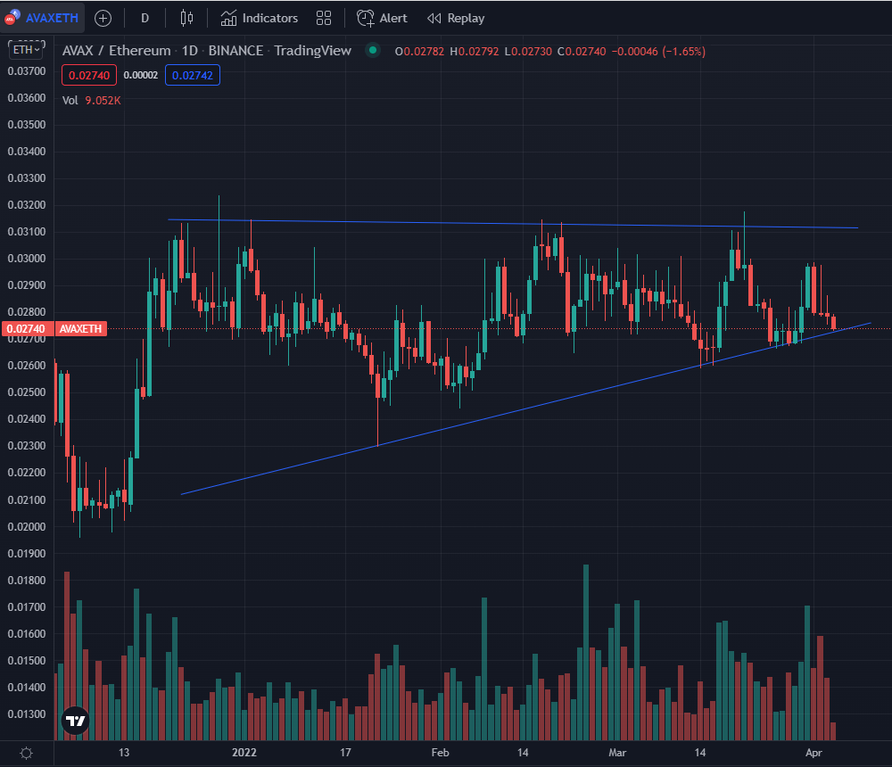
Task: Click the TradingView logo on chart
Action: (x=76, y=721)
